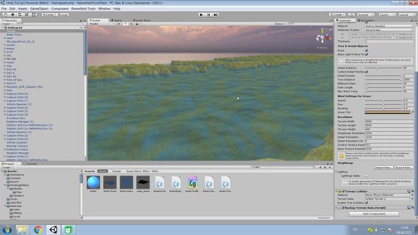Screen dimensions: 418x235
Task: Toggle the Draw checkbox under Tree & Detail
Action: coord(366,50)
